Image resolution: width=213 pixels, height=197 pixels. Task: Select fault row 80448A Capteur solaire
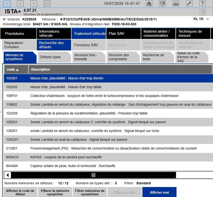pos(108,166)
